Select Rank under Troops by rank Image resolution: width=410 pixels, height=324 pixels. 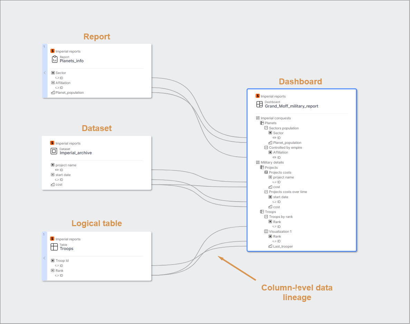[277, 222]
